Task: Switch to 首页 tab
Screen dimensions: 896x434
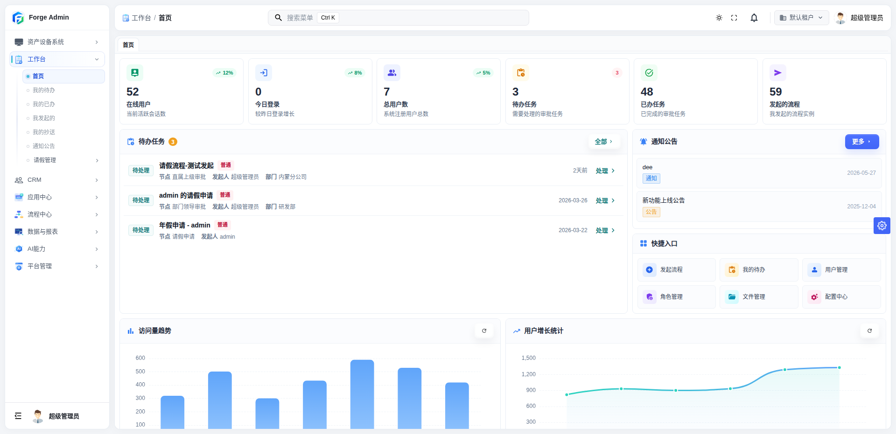Action: point(128,45)
